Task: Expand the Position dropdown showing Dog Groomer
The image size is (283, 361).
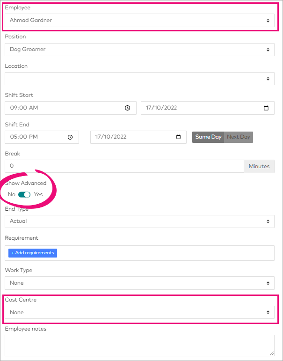Action: [x=139, y=50]
